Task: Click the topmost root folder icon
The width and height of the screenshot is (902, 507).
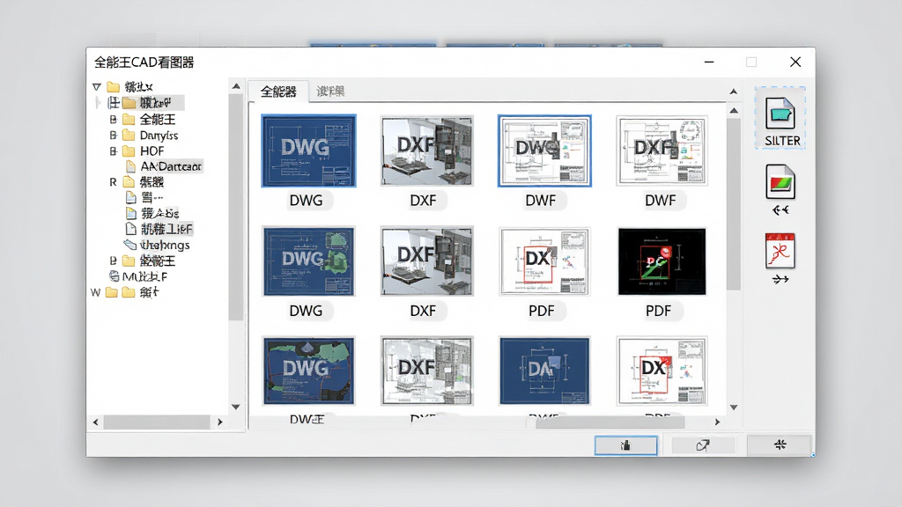Action: click(114, 87)
